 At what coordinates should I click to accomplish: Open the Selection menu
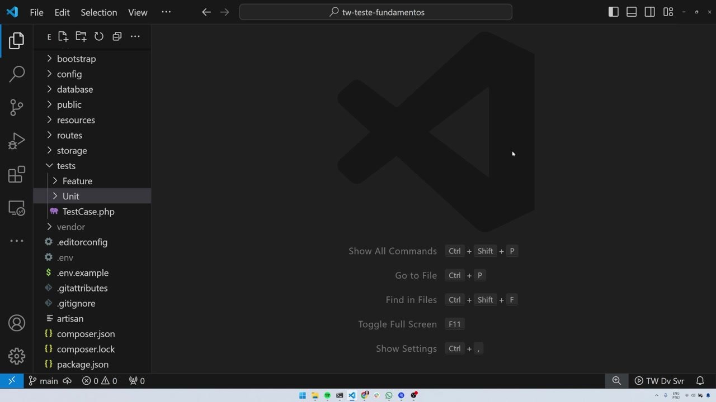98,12
